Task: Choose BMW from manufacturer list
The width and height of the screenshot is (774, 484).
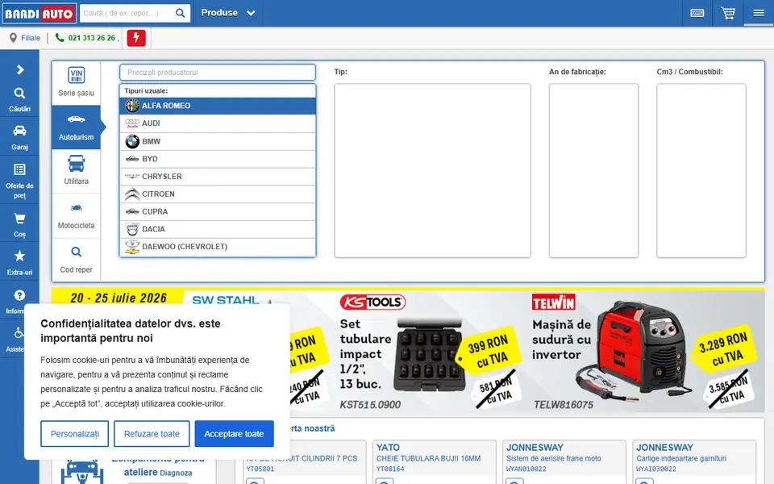Action: coord(218,141)
